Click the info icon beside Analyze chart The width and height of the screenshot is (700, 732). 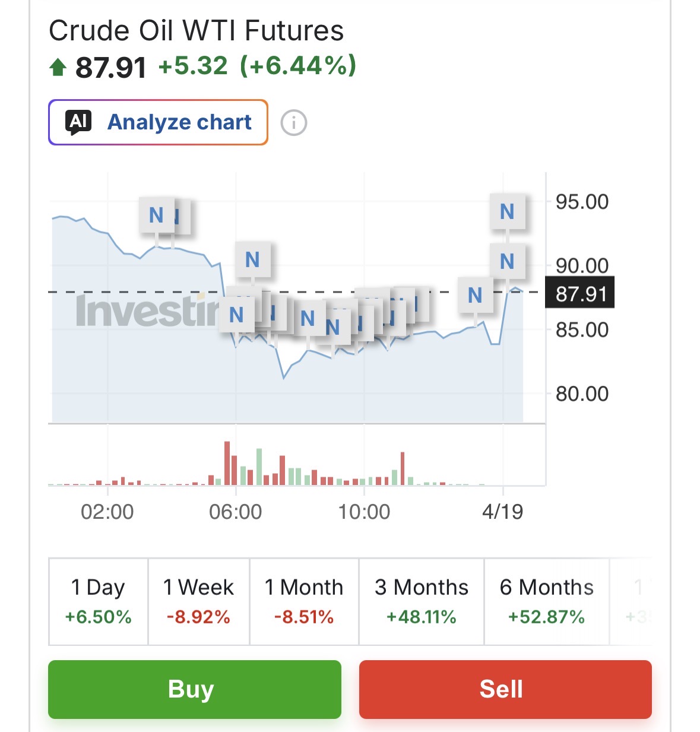click(x=293, y=123)
